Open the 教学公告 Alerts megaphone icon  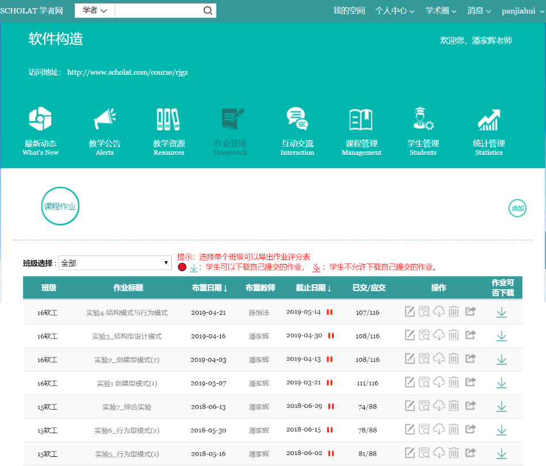coord(105,120)
